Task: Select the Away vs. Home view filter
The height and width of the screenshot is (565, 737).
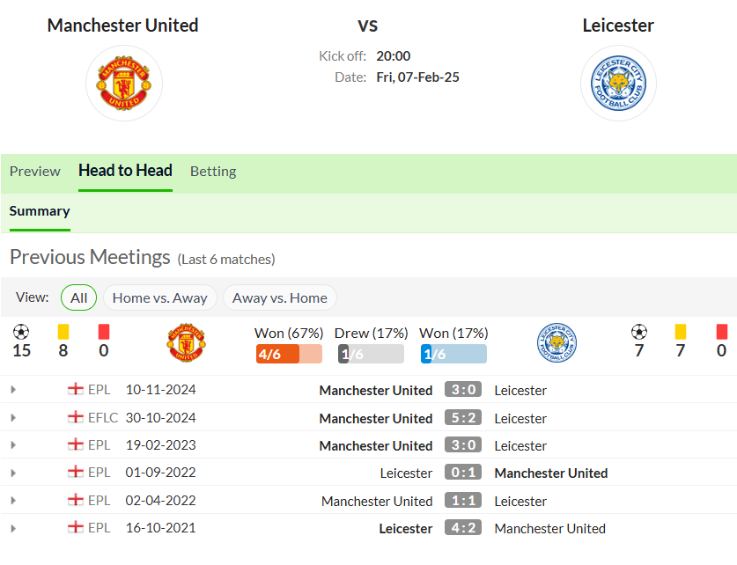Action: coord(280,297)
